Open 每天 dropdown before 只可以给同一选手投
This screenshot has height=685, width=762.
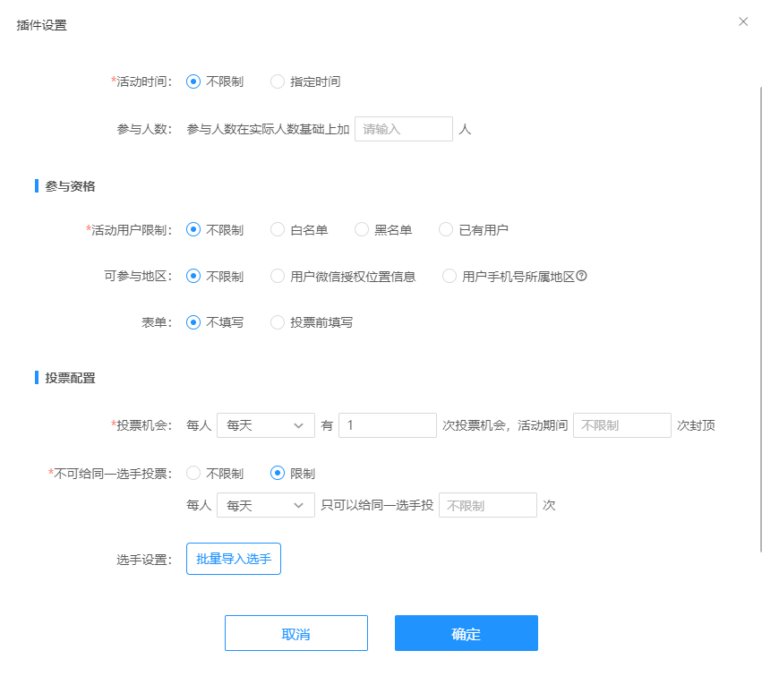click(x=266, y=505)
